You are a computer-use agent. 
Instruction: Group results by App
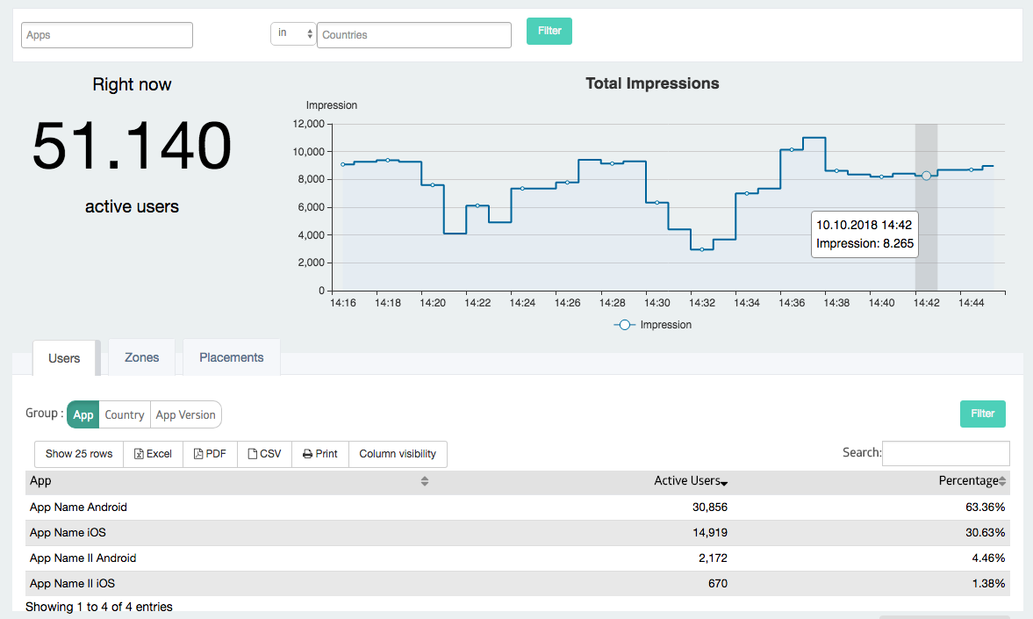tap(83, 414)
